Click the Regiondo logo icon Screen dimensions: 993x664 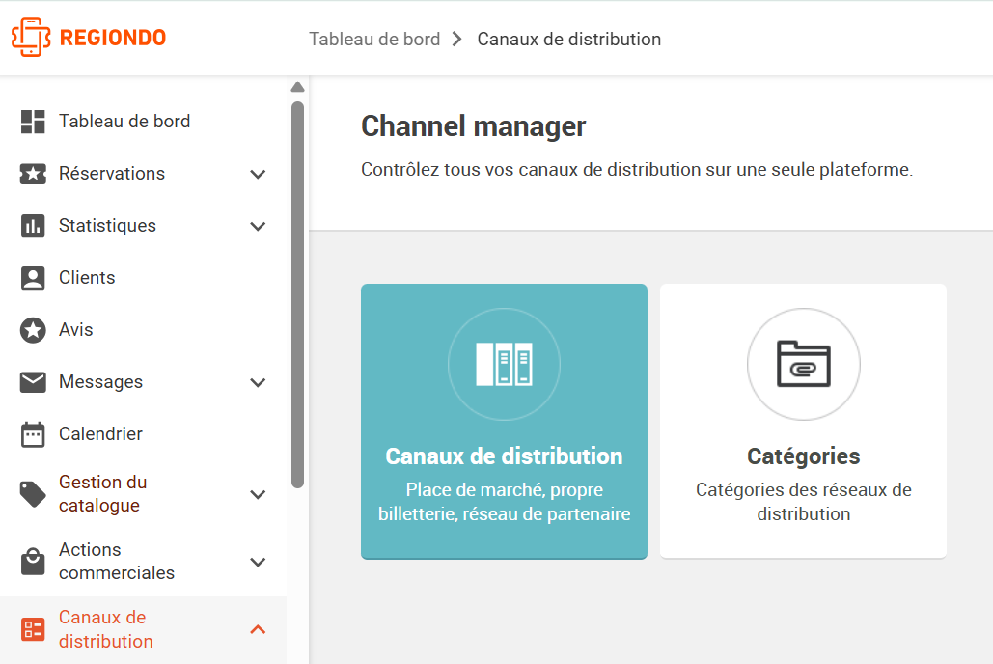[31, 38]
